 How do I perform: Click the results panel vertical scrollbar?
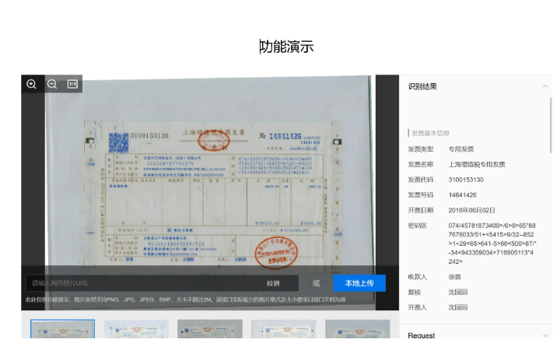pyautogui.click(x=551, y=125)
